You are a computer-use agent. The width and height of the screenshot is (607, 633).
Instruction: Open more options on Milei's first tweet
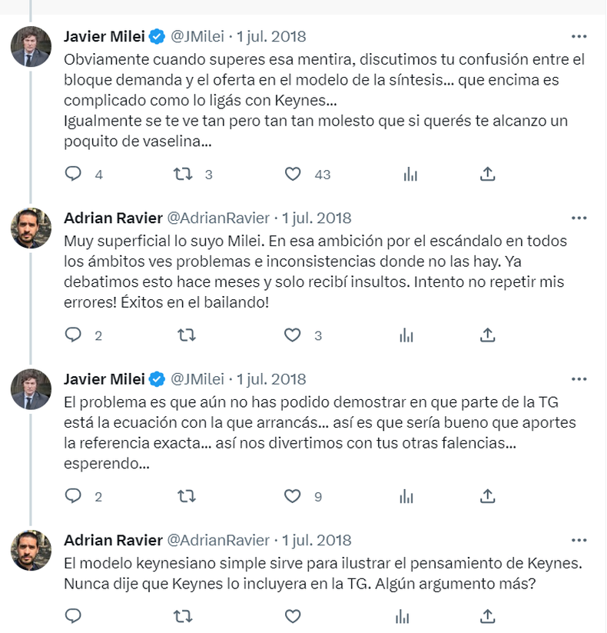tap(579, 36)
